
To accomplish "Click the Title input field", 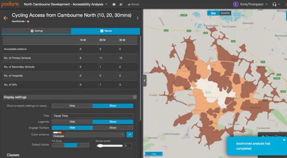I will (x=93, y=116).
